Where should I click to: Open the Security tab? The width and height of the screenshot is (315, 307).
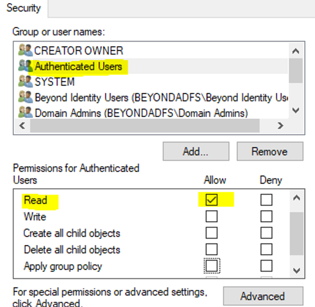click(24, 8)
